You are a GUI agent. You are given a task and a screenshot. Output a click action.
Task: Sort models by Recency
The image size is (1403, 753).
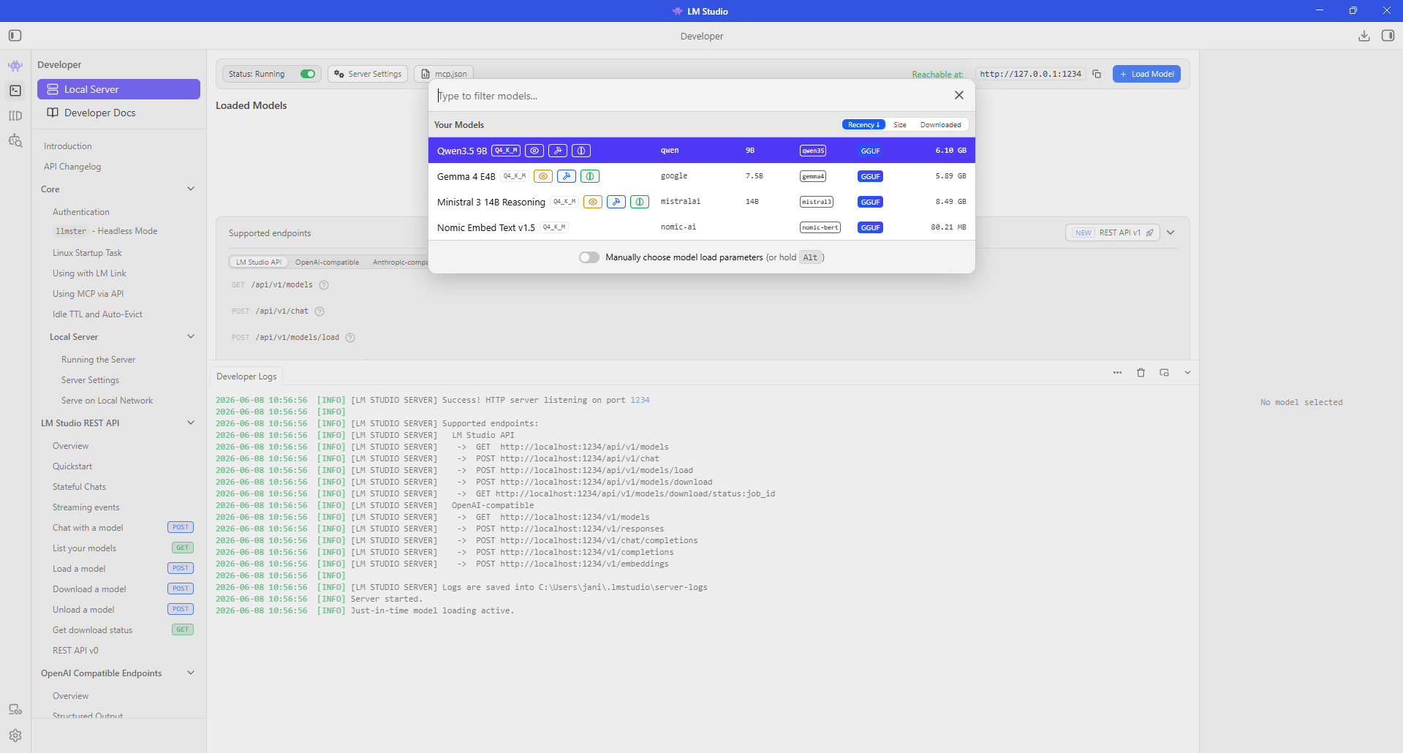(863, 125)
